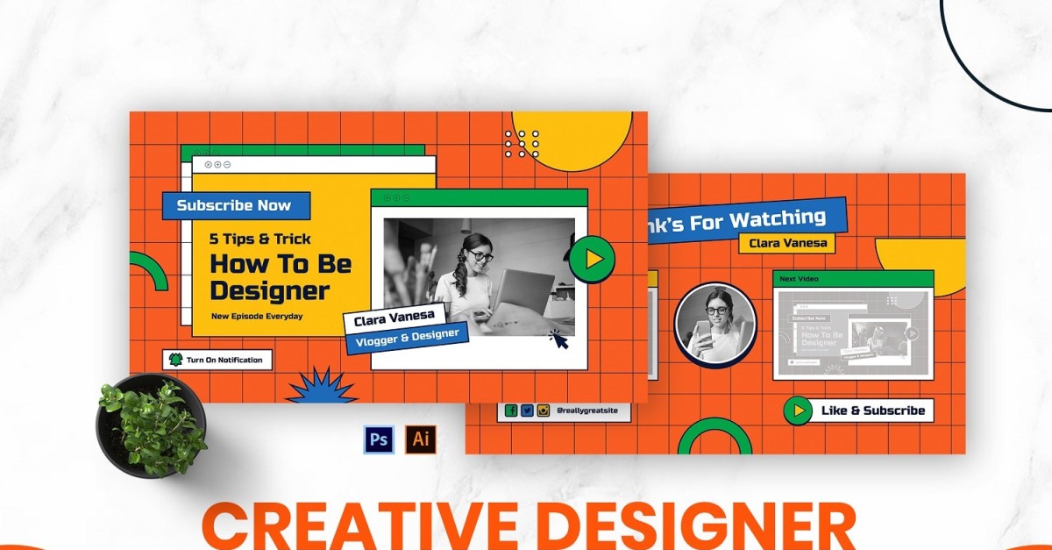1052x550 pixels.
Task: Click the bell icon beside Turn On Notification
Action: 175,360
